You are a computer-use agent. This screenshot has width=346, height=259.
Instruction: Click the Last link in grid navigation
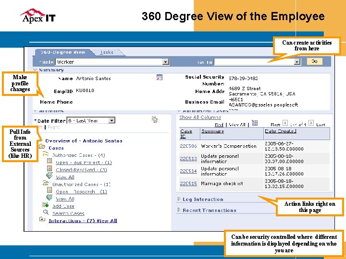pos(321,125)
